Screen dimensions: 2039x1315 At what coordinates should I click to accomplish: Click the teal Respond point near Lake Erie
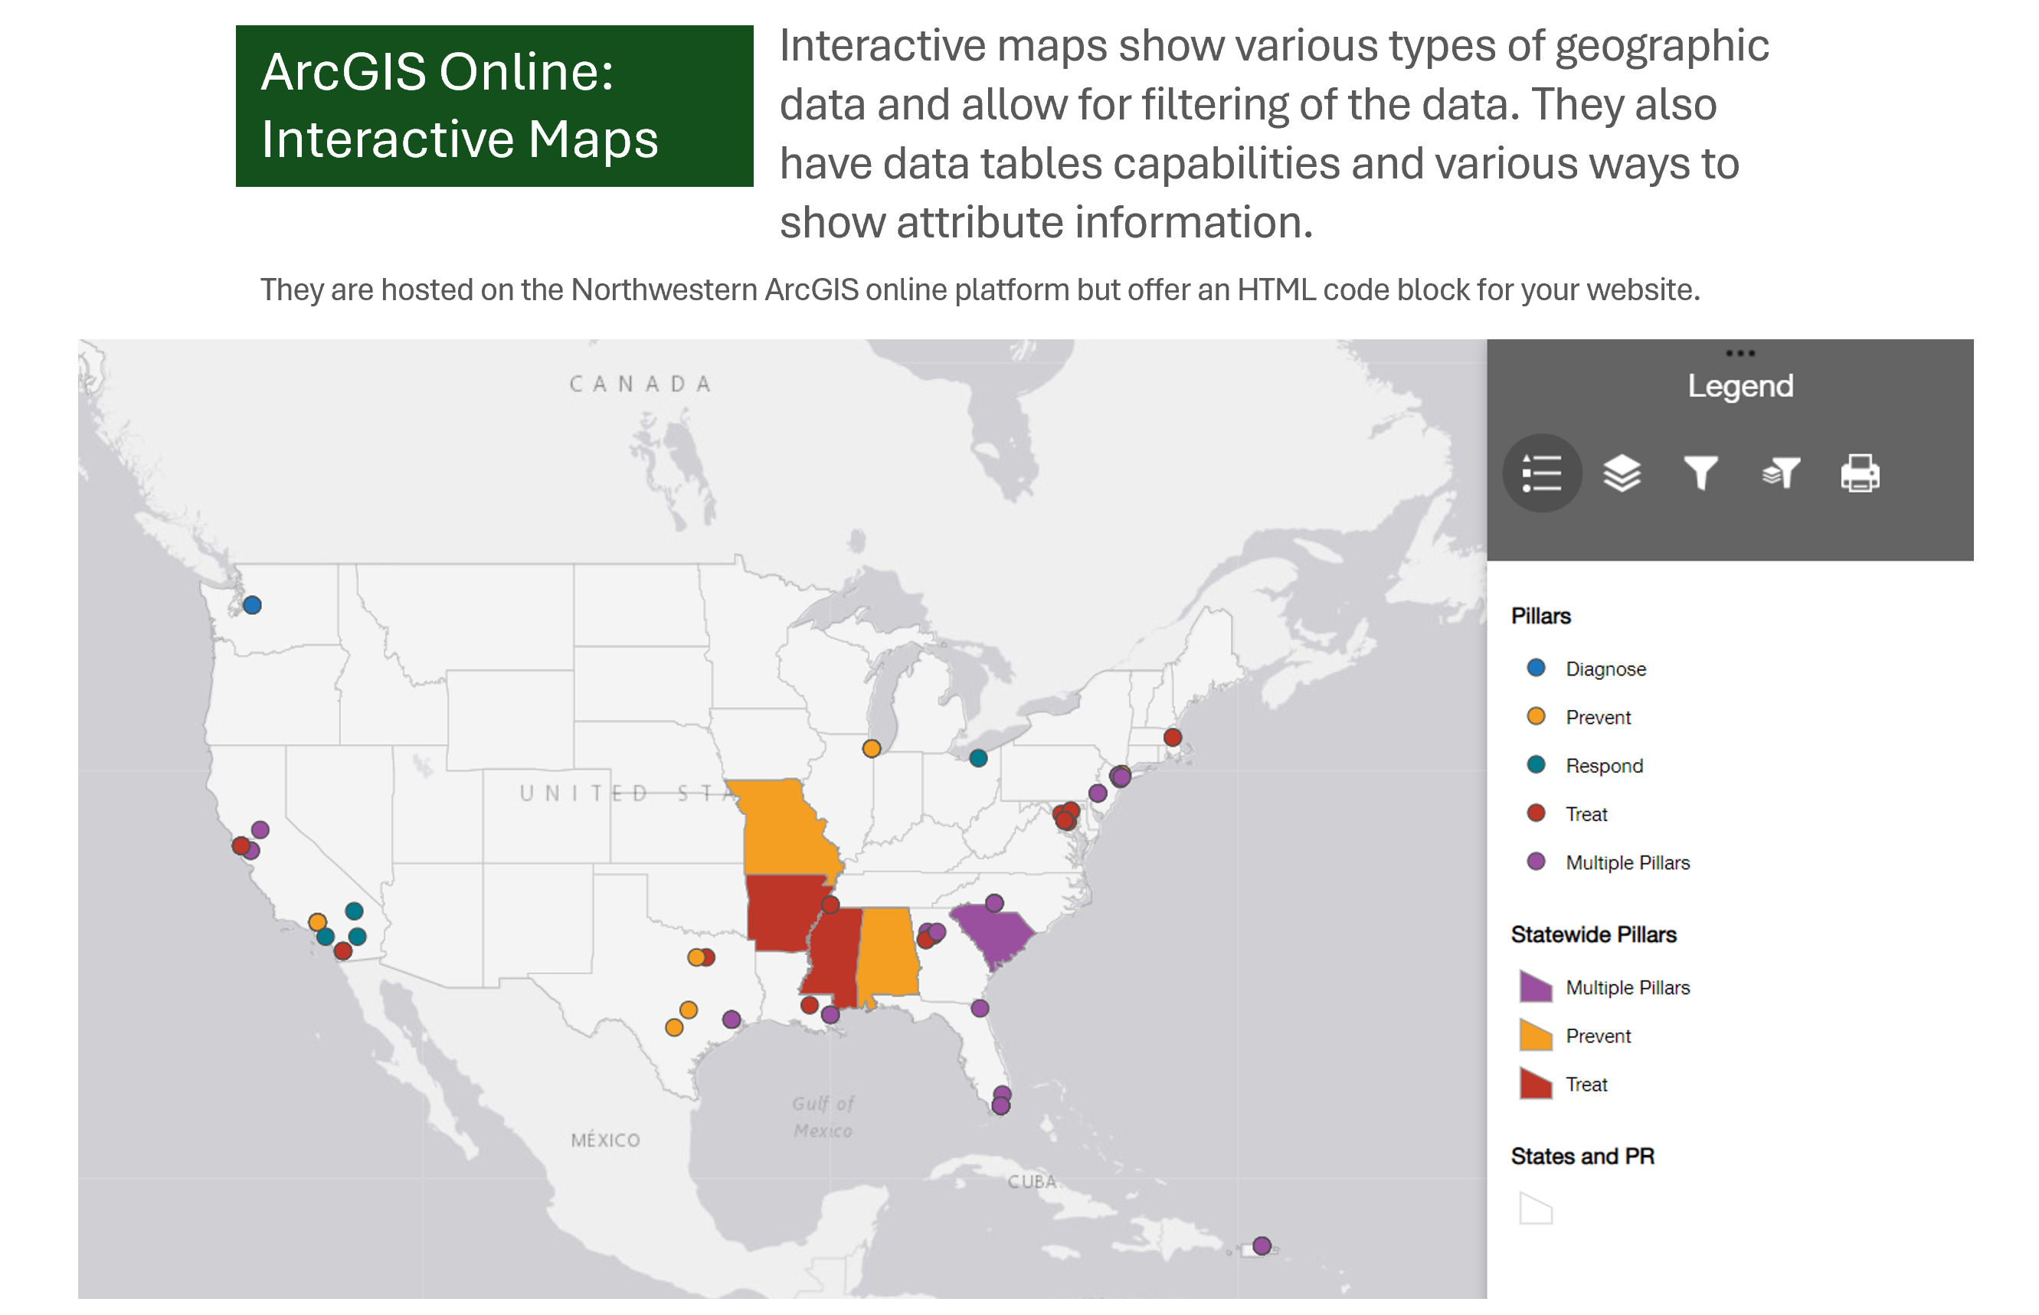click(x=977, y=757)
